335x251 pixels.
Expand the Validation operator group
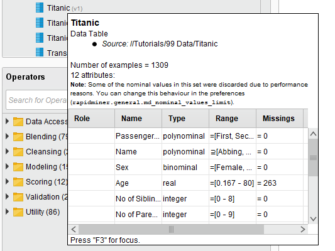coord(7,196)
